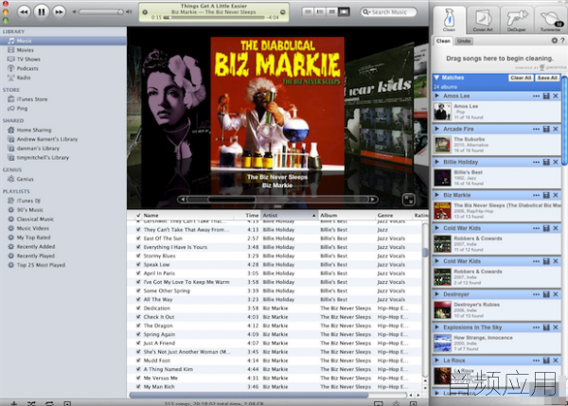Focus the Search Music field
Screen dimensions: 568x406
pos(389,12)
